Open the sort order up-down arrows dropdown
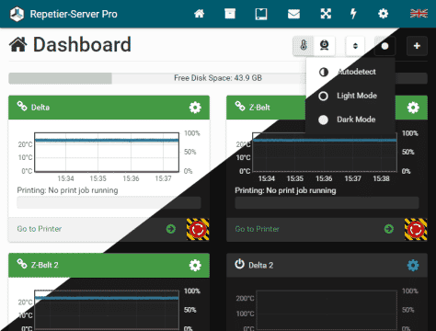436x331 pixels. [355, 46]
